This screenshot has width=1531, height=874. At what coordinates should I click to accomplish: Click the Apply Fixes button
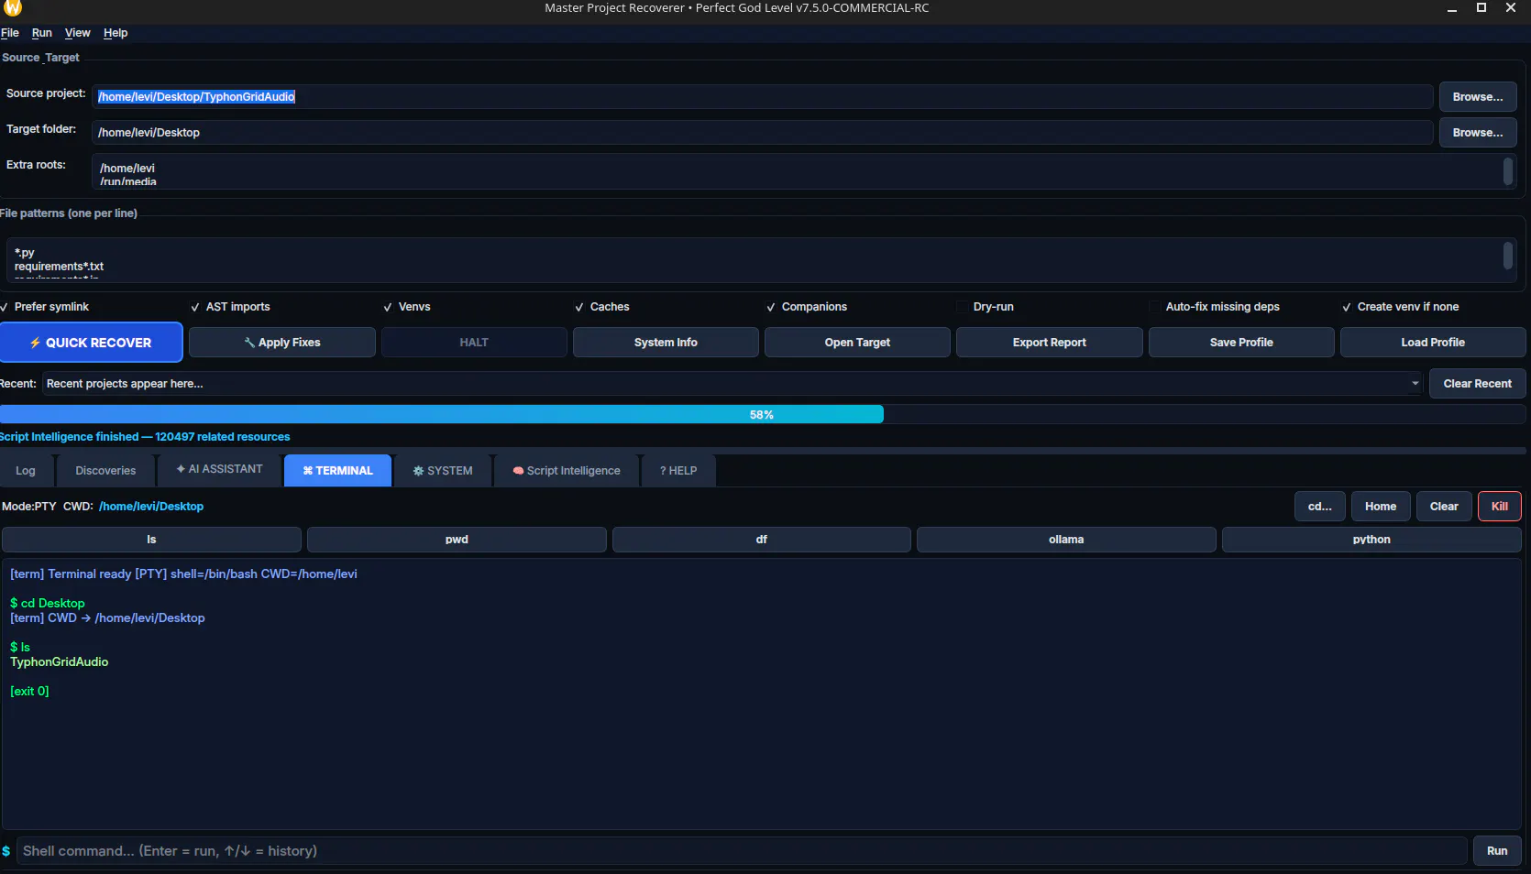click(282, 343)
